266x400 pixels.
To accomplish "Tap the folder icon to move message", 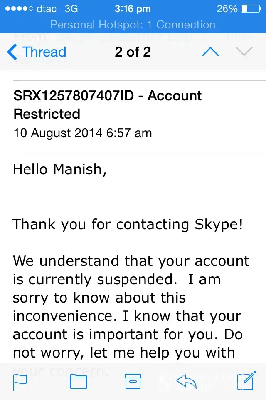I will (78, 382).
